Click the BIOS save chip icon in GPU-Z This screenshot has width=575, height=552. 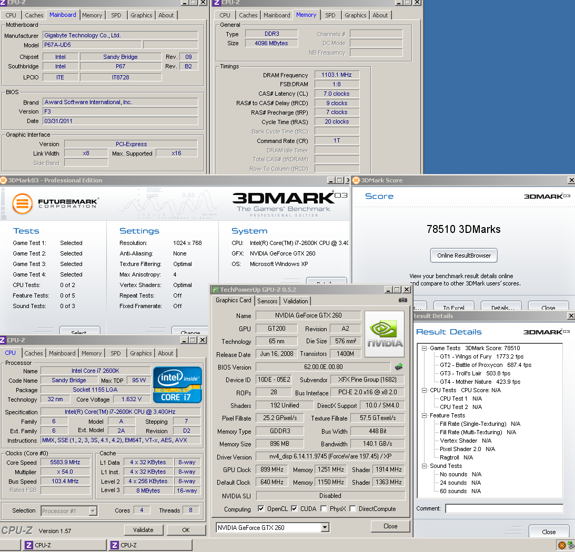tap(399, 366)
